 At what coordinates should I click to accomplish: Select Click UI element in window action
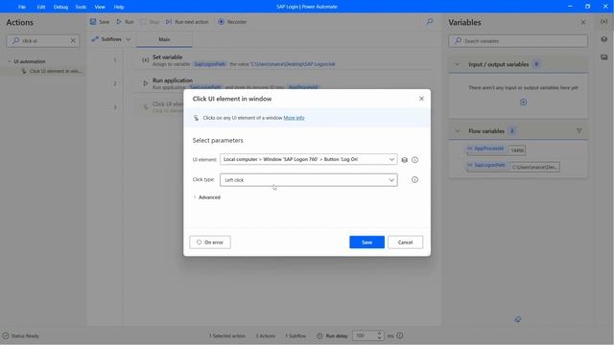[52, 71]
